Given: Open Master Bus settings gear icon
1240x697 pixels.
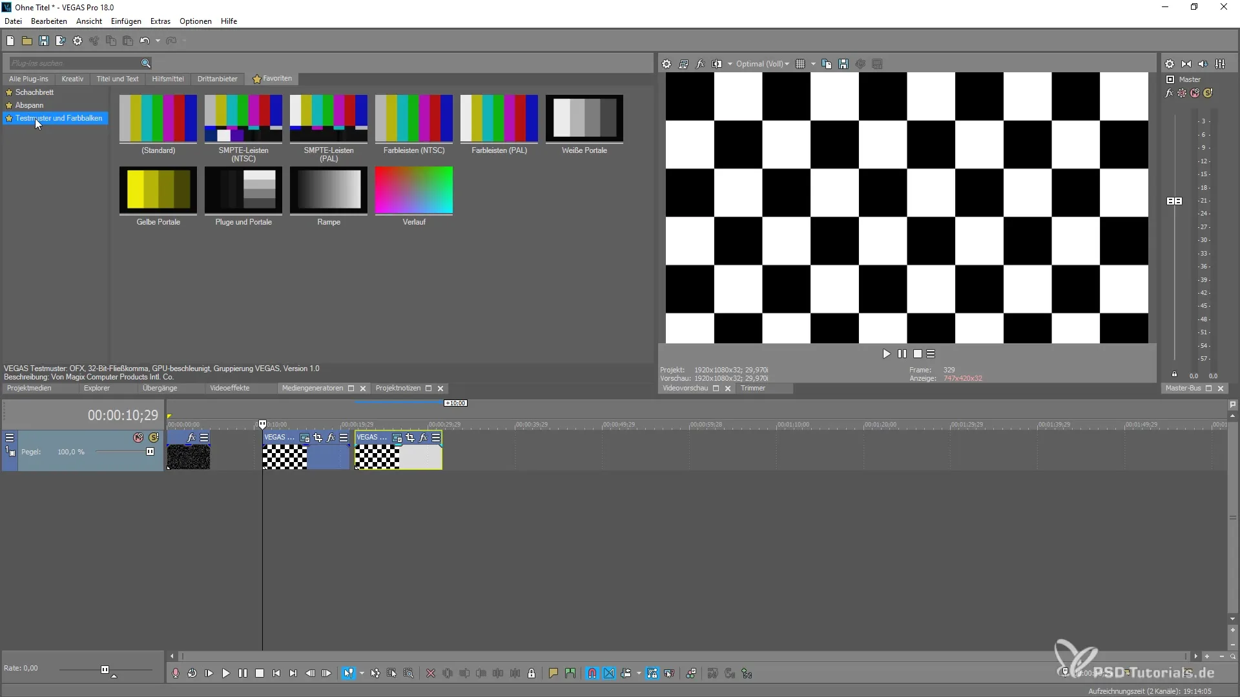Looking at the screenshot, I should (x=1170, y=64).
